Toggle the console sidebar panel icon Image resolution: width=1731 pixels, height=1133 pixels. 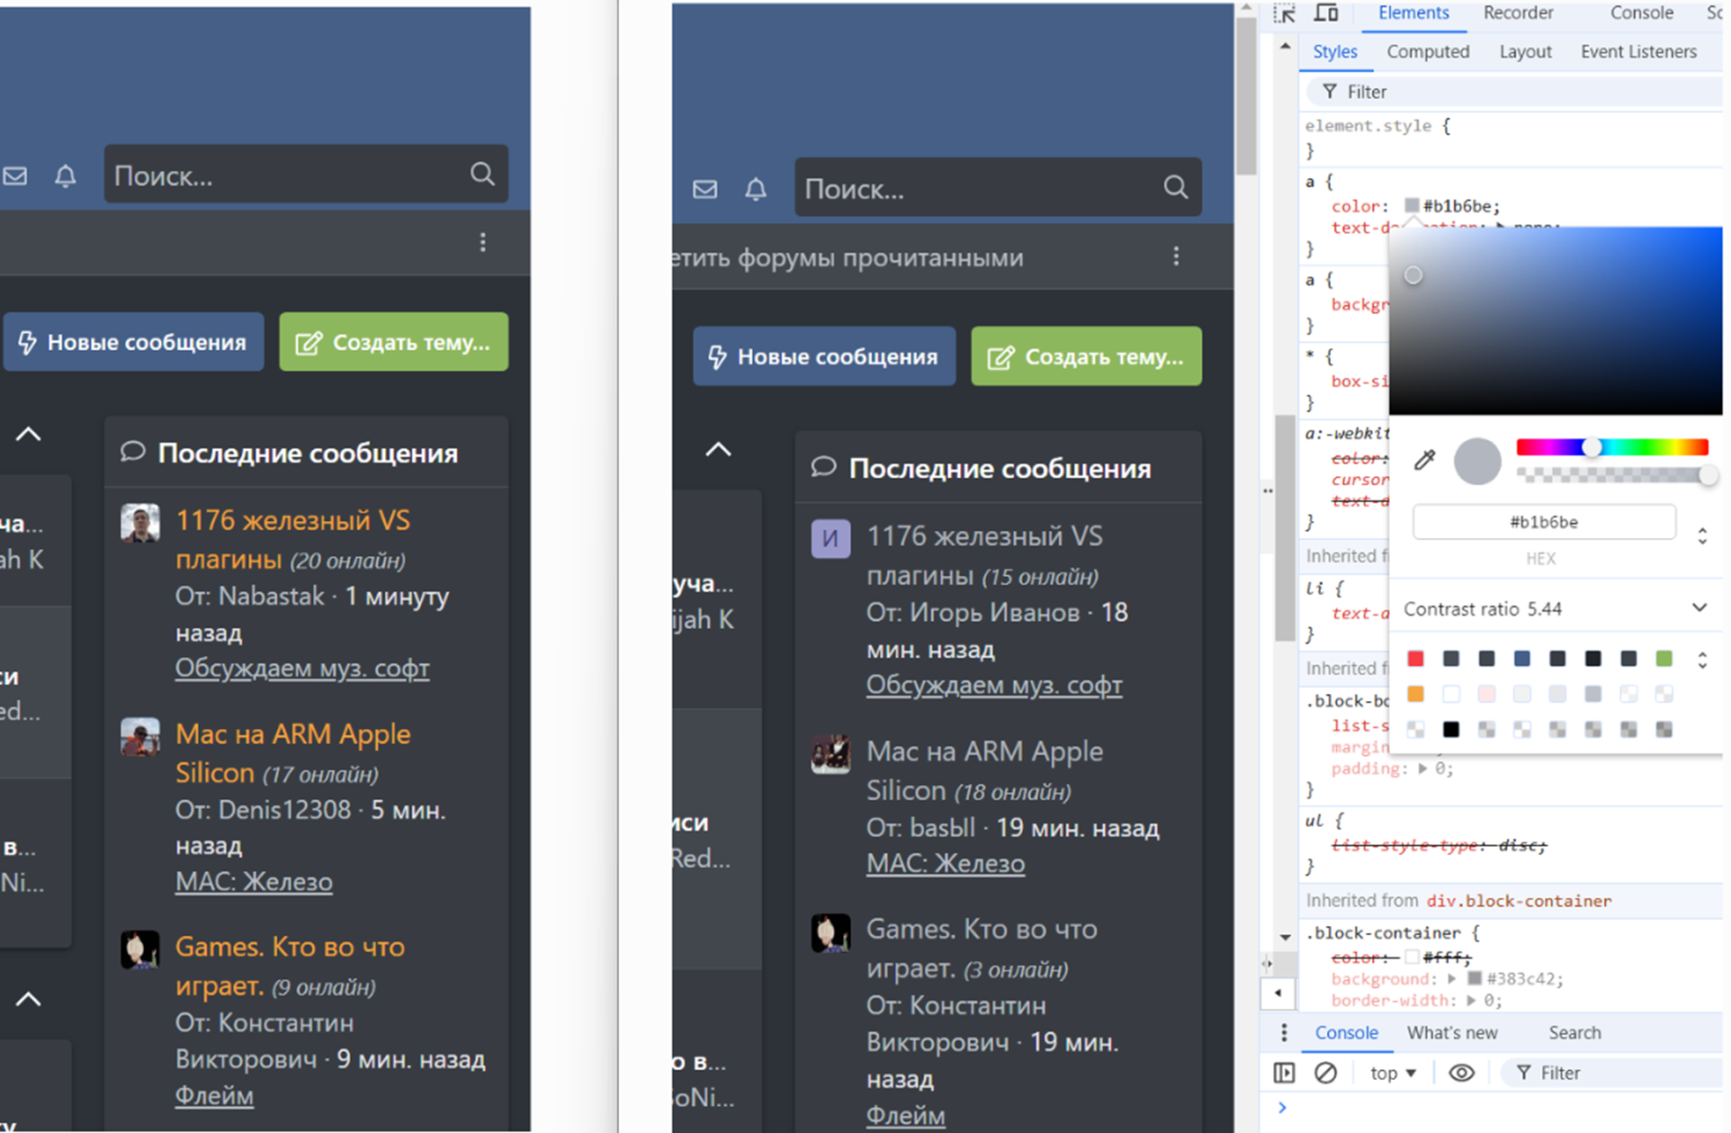point(1284,1073)
